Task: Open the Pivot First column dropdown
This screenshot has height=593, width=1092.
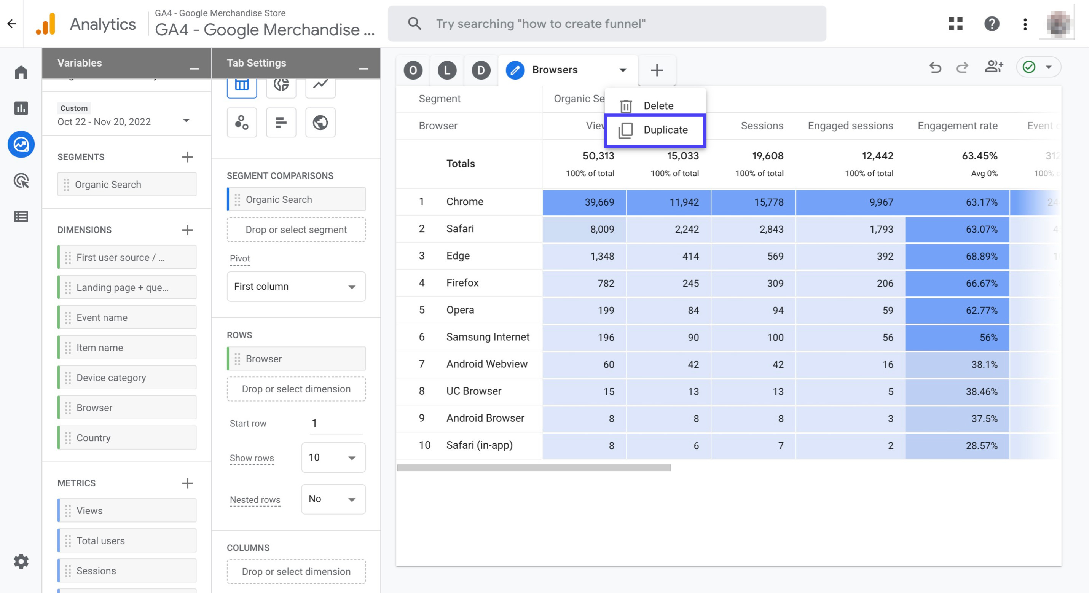Action: tap(295, 285)
